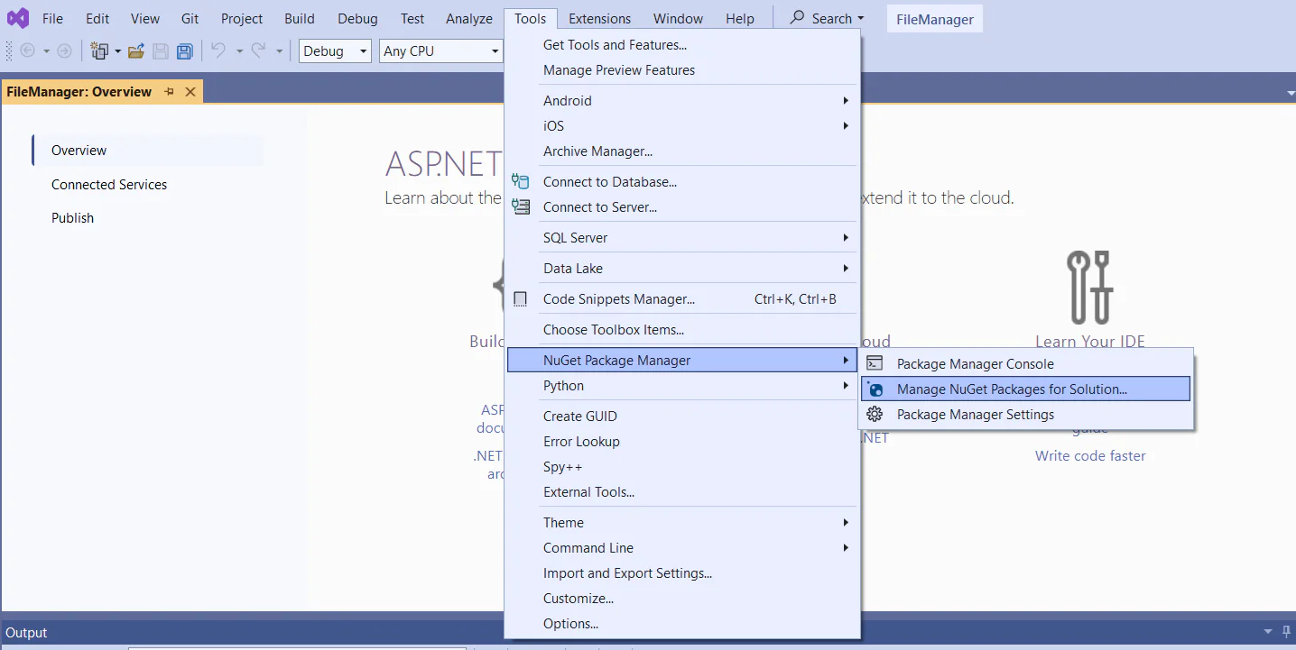The height and width of the screenshot is (650, 1296).
Task: Pin the FileManager: Overview tab
Action: pos(169,92)
